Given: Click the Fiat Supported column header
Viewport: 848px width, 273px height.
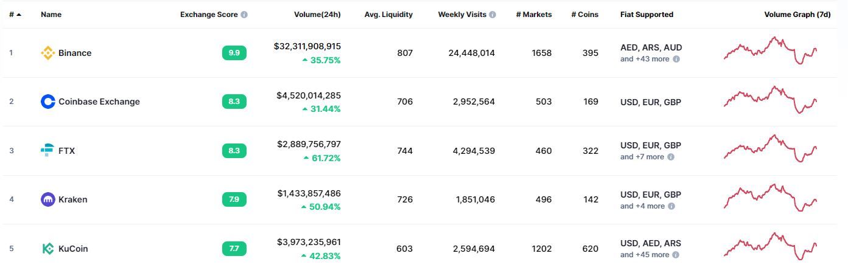Looking at the screenshot, I should (x=647, y=15).
